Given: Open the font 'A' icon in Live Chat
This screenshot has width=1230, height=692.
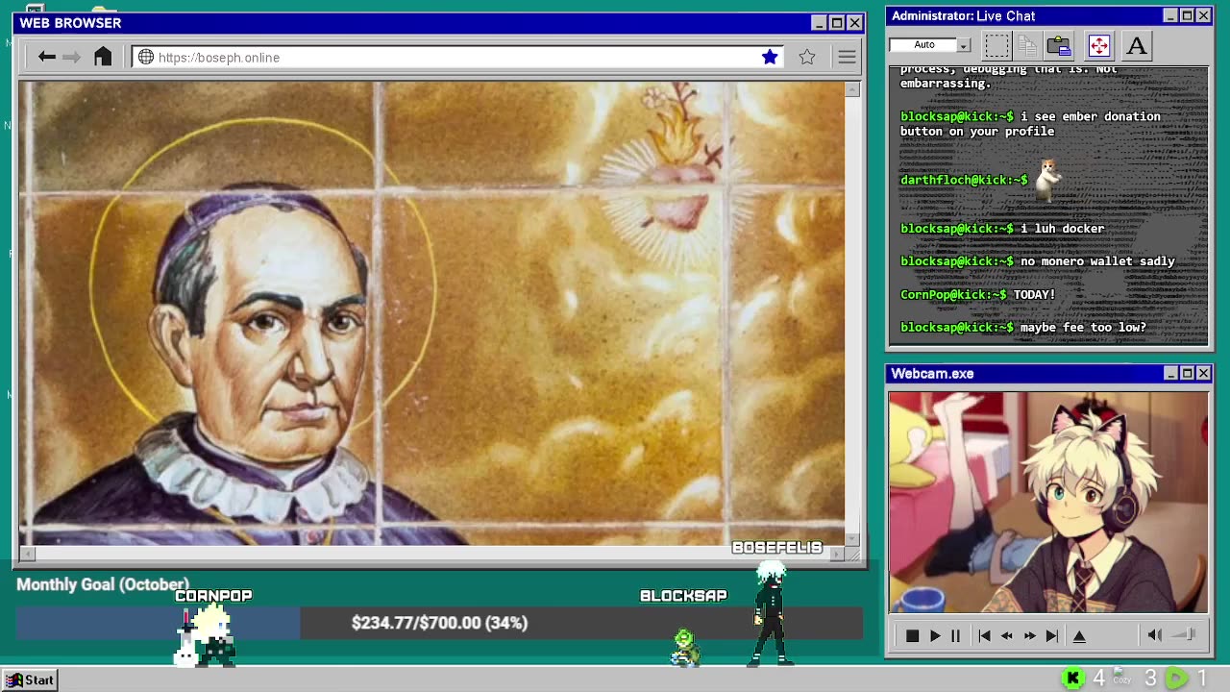Looking at the screenshot, I should tap(1136, 45).
